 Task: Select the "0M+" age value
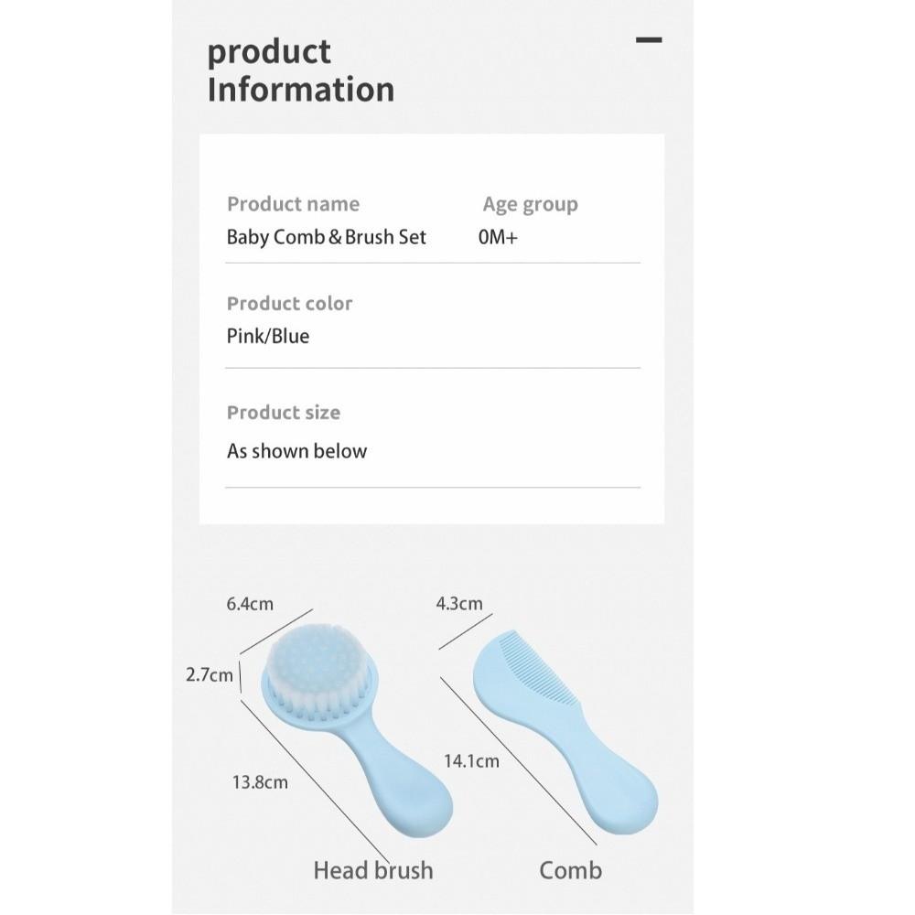point(498,237)
